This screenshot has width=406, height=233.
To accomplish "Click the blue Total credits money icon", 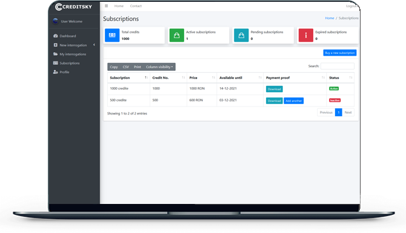I will click(112, 35).
